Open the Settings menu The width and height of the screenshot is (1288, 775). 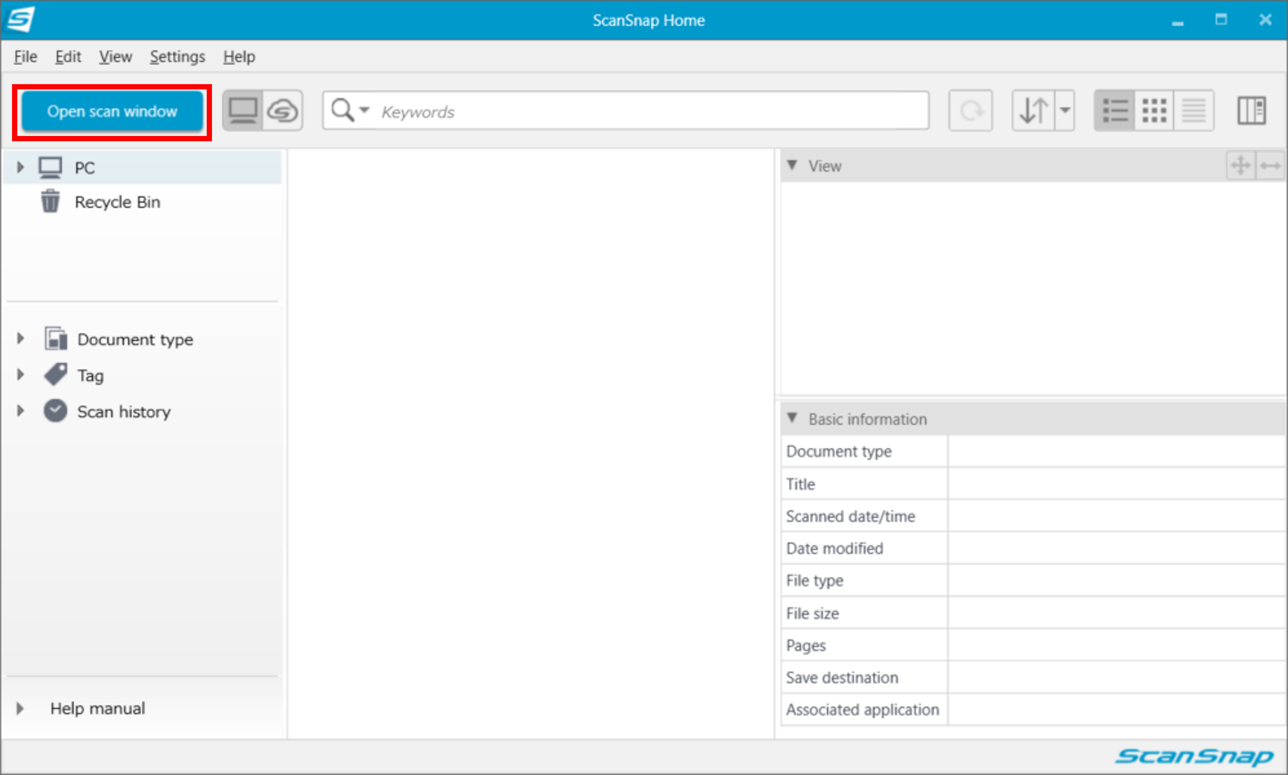coord(177,56)
